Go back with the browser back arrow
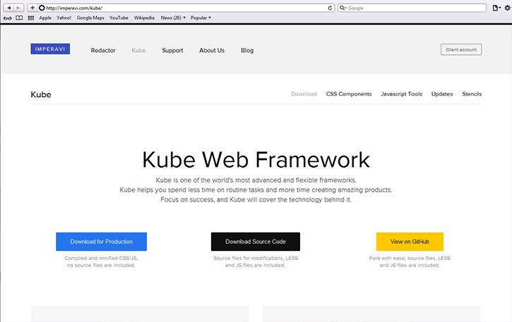 [8, 8]
